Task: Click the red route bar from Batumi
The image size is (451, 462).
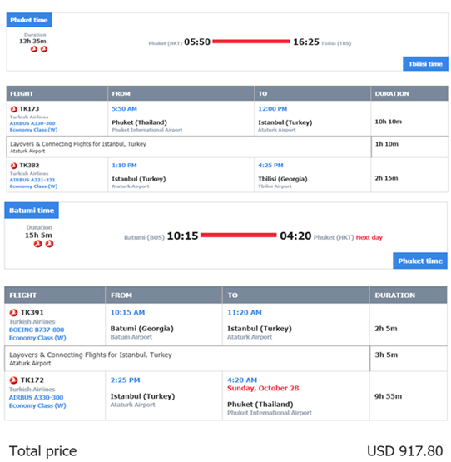Action: [239, 235]
